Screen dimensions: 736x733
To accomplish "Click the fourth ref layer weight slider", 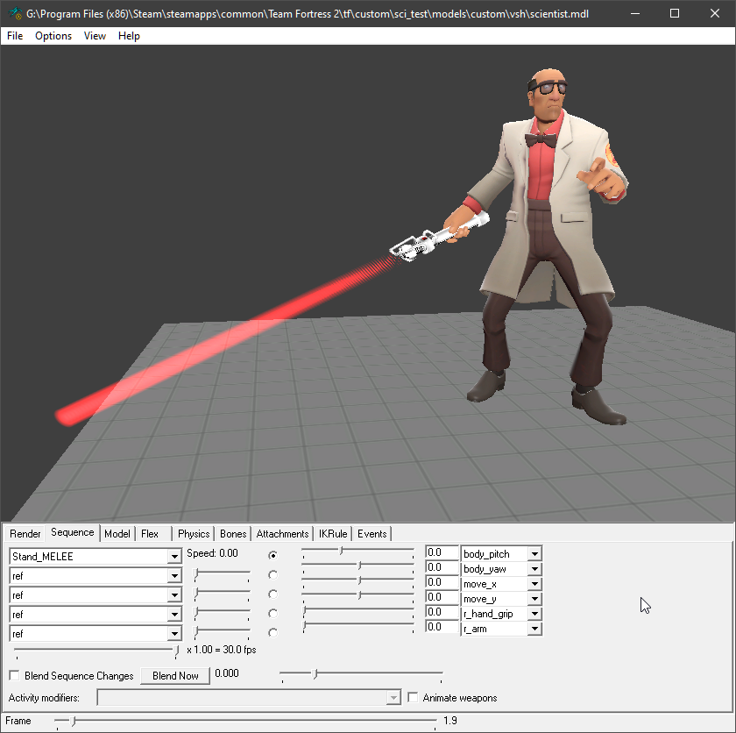I will click(222, 631).
